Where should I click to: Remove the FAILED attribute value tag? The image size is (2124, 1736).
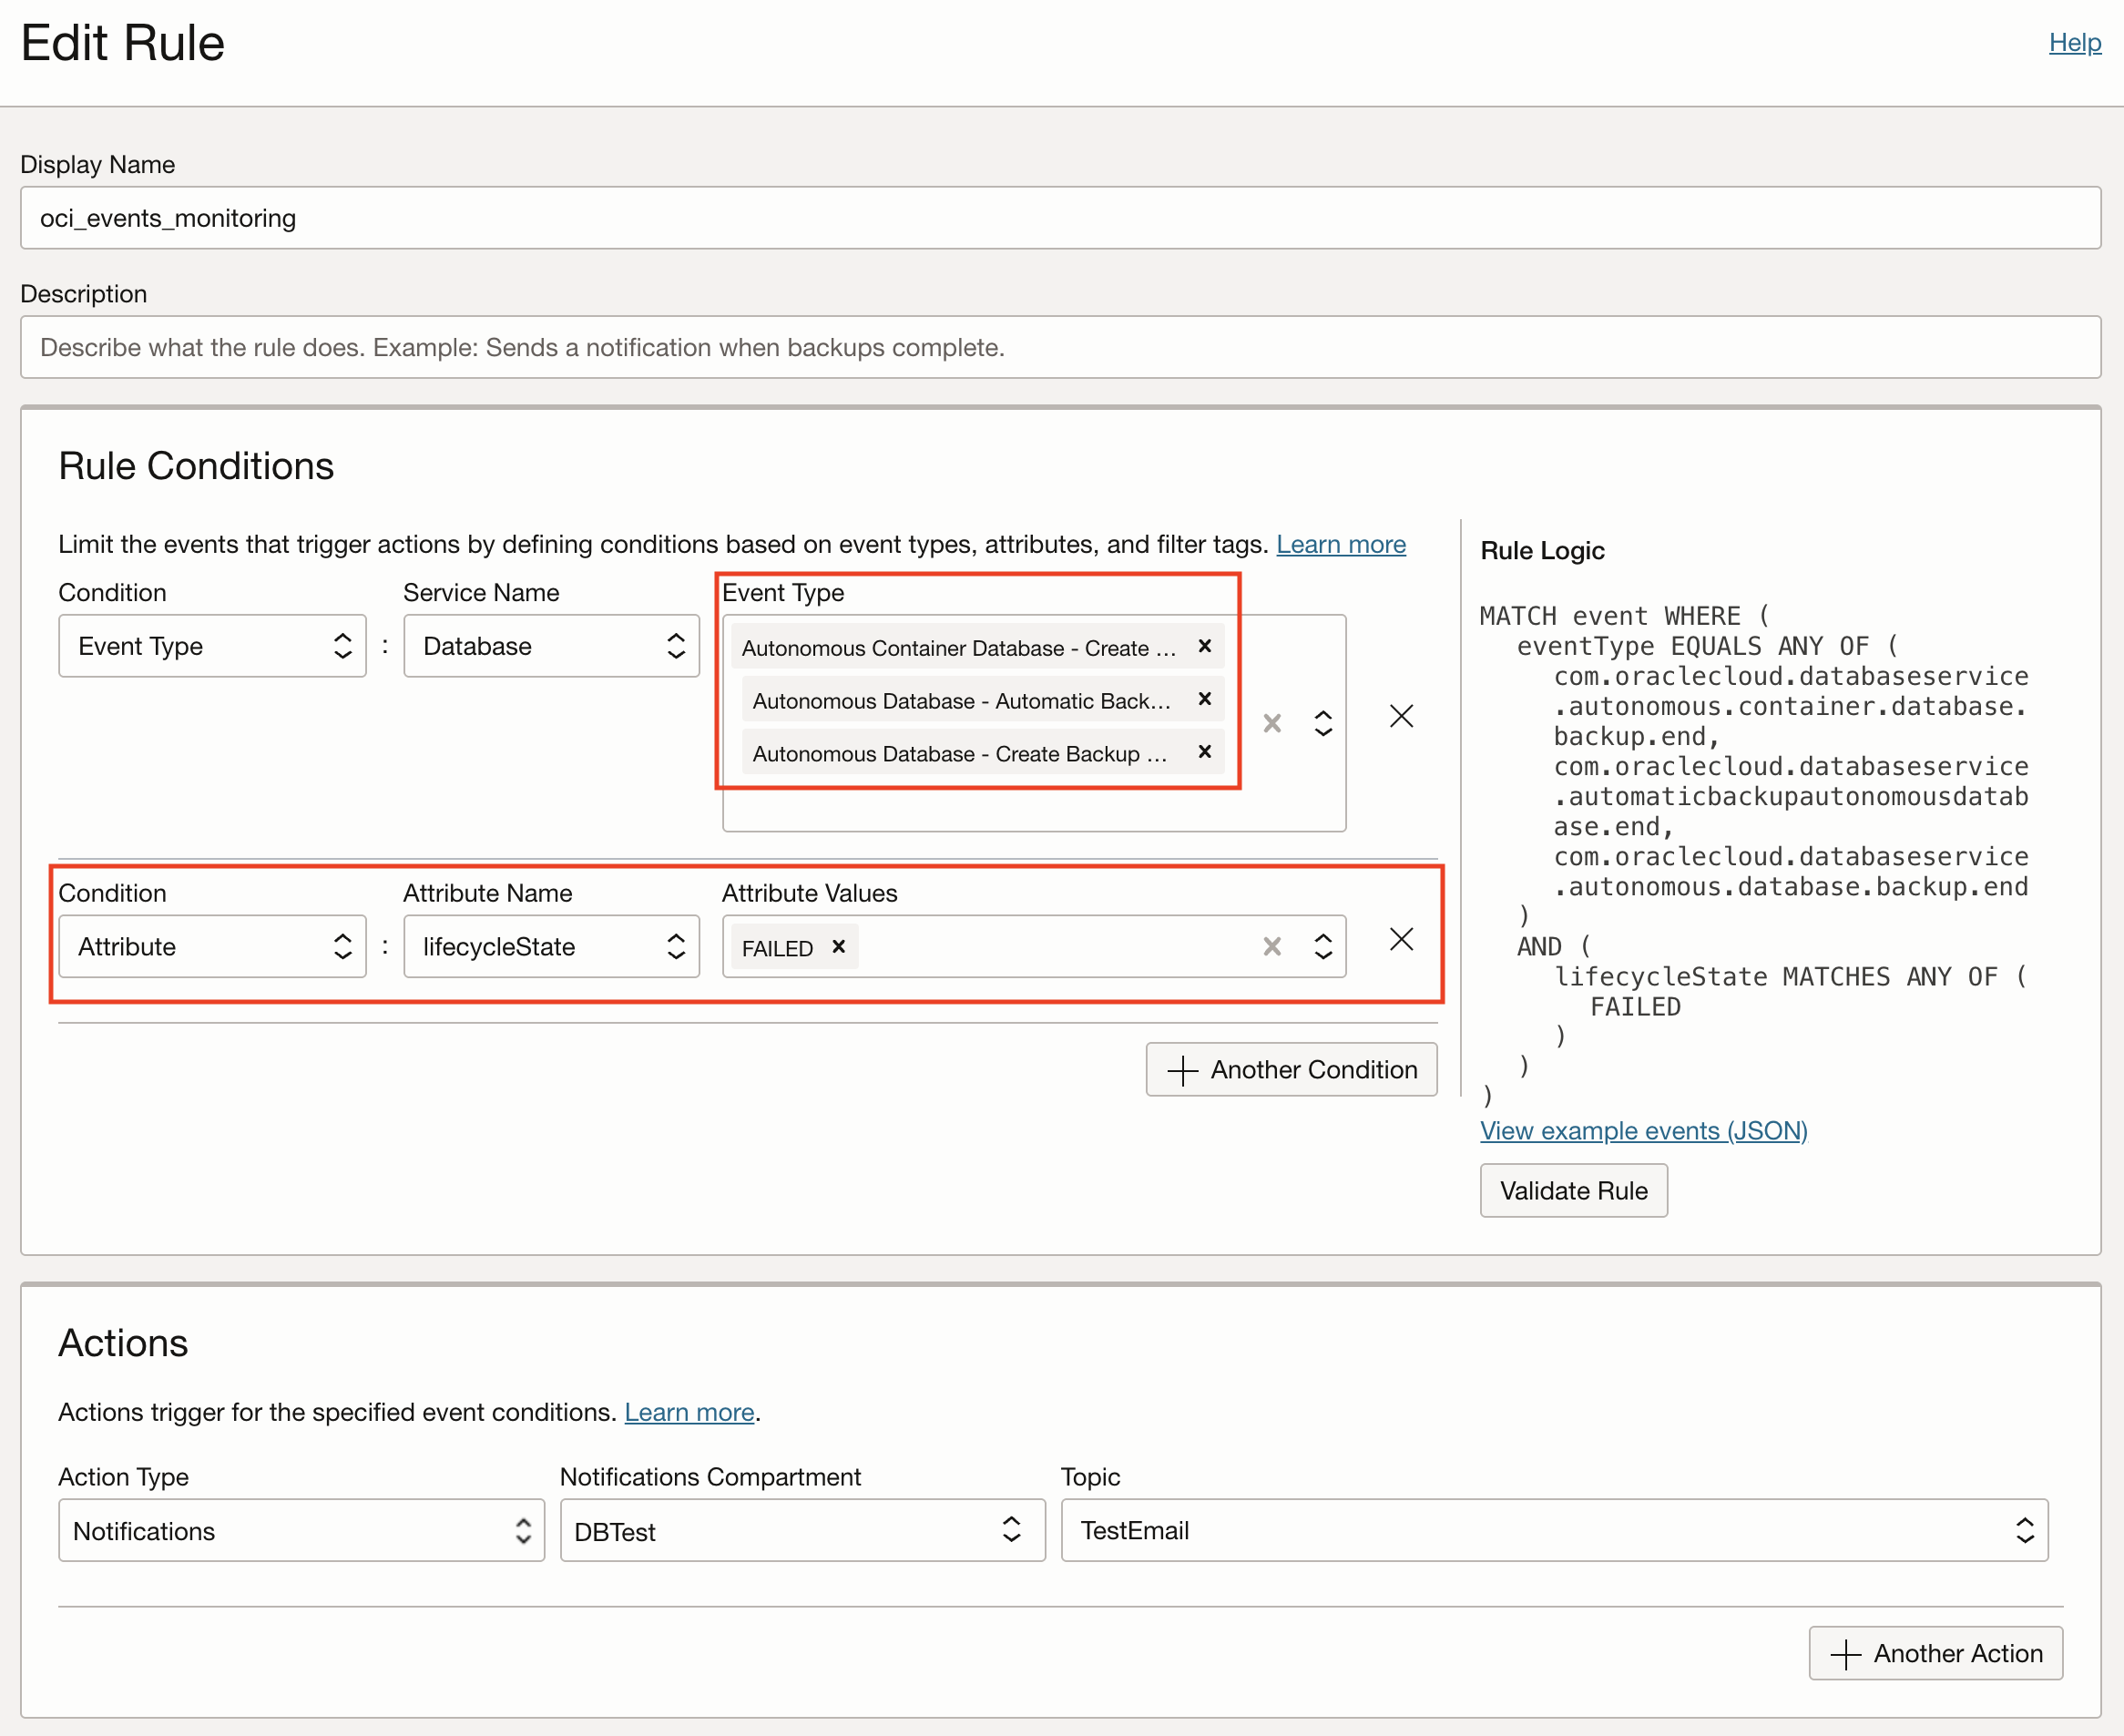(x=838, y=946)
